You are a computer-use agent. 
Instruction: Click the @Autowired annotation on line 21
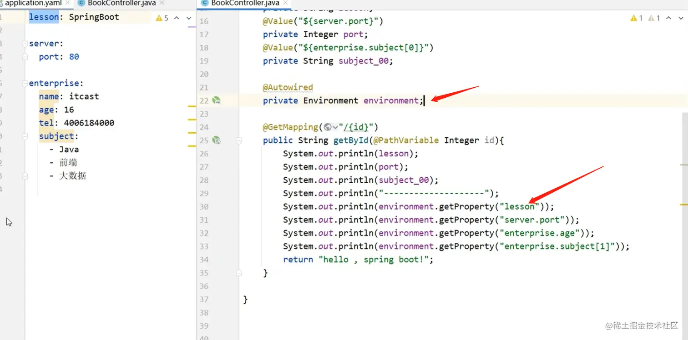point(288,87)
